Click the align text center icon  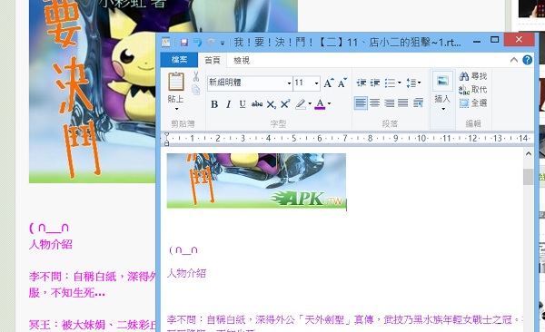point(374,103)
